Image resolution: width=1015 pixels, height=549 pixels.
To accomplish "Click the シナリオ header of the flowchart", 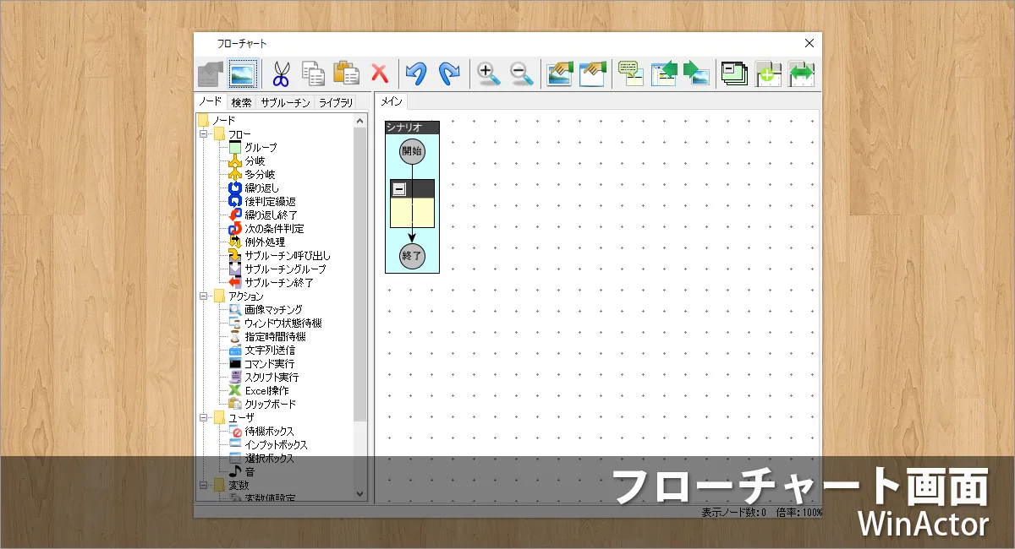I will coord(412,127).
